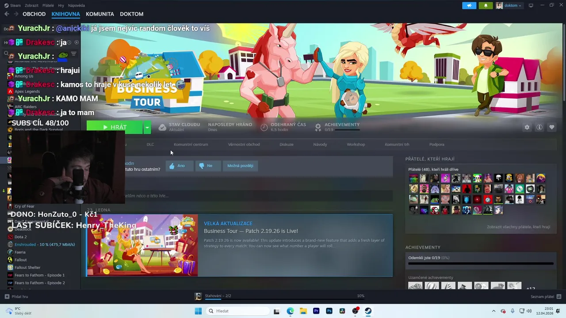The width and height of the screenshot is (566, 318).
Task: Select Among Us in the library list
Action: [x=24, y=76]
